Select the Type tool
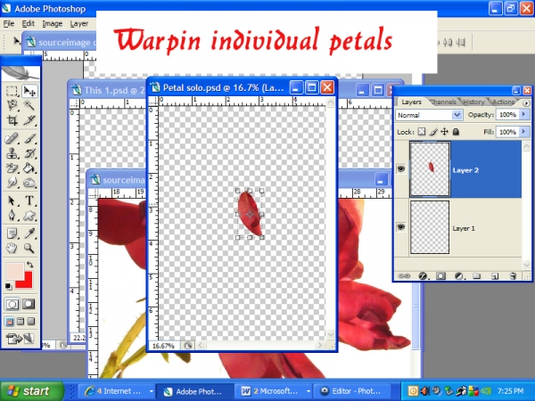The image size is (535, 401). pos(29,200)
